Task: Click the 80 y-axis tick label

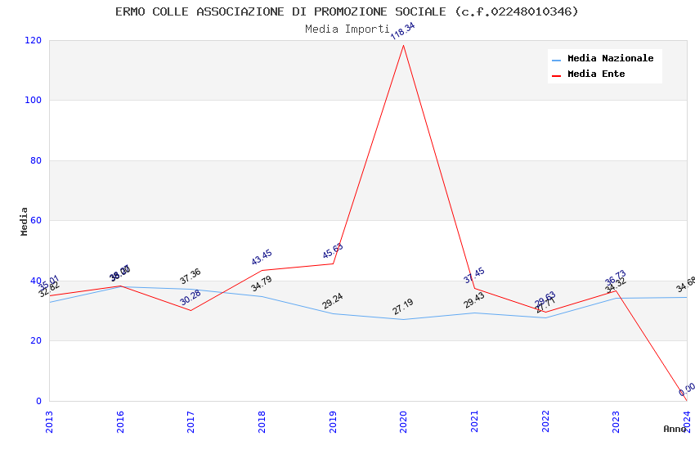Action: coord(36,160)
